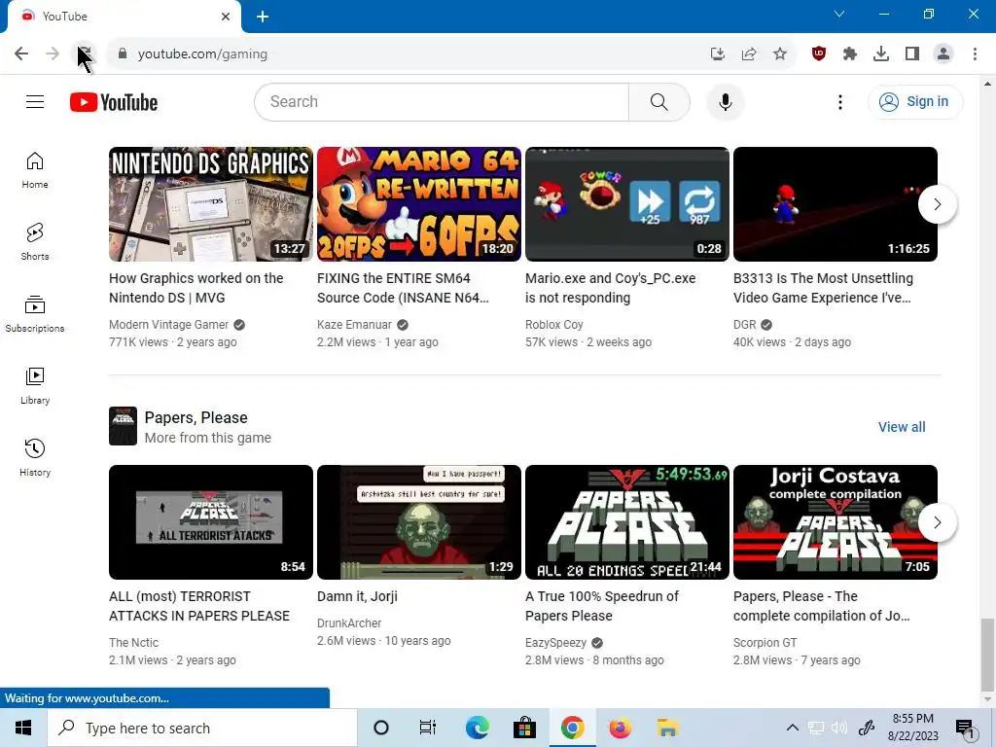Viewport: 996px width, 747px height.
Task: Show Chrome downloads
Action: click(x=881, y=54)
